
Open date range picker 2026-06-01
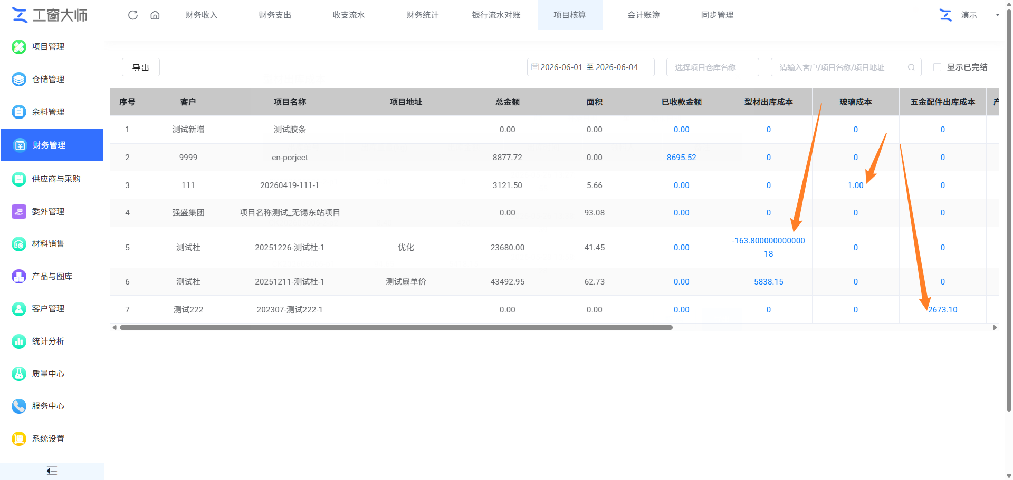590,67
